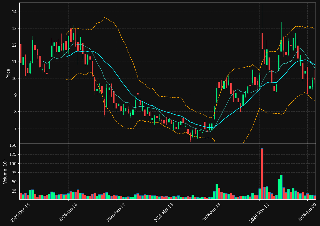Click the 25 volume tick label

tap(14, 191)
